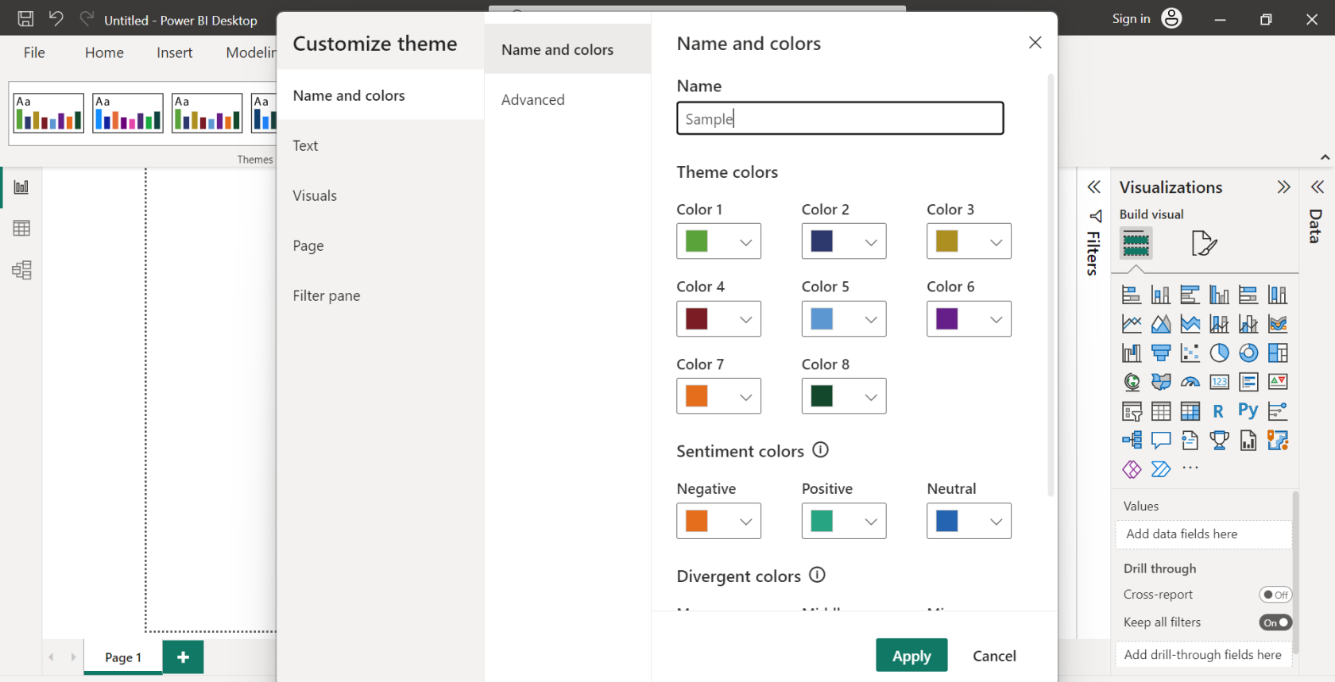Image resolution: width=1335 pixels, height=682 pixels.
Task: Click Save icon in title bar
Action: click(25, 18)
